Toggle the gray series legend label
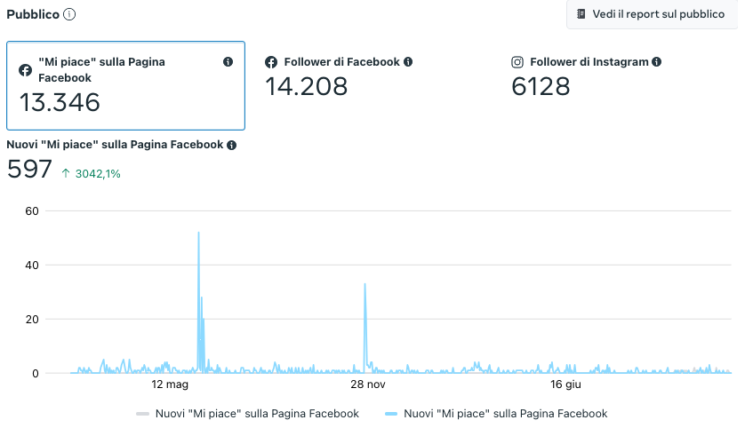Image resolution: width=745 pixels, height=428 pixels. pos(257,414)
